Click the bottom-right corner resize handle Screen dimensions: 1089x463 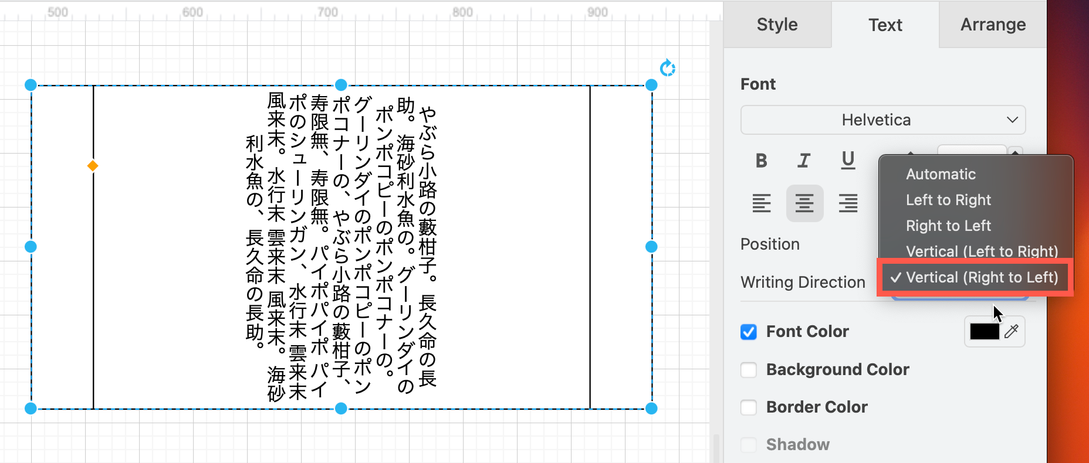(x=651, y=408)
